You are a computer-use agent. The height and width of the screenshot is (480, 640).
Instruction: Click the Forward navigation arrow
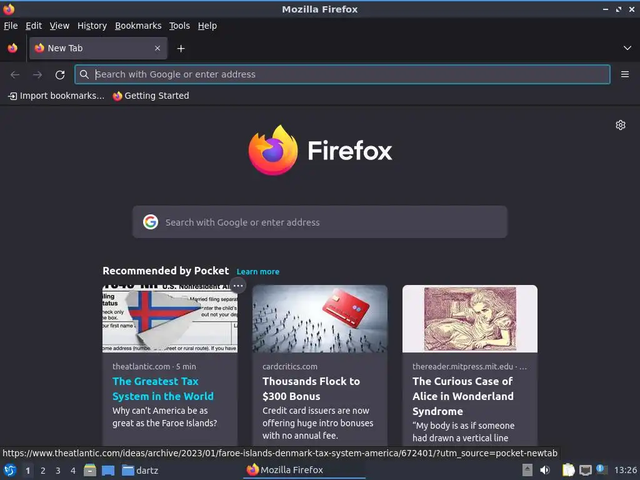point(37,74)
